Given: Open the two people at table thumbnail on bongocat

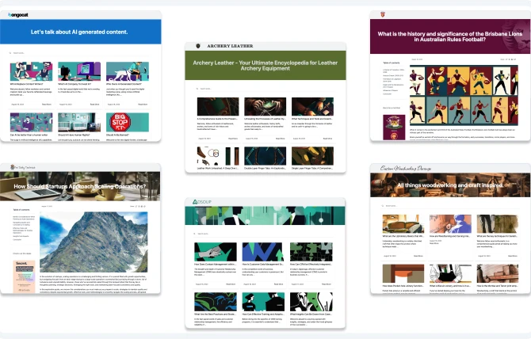Looking at the screenshot, I should coord(31,71).
